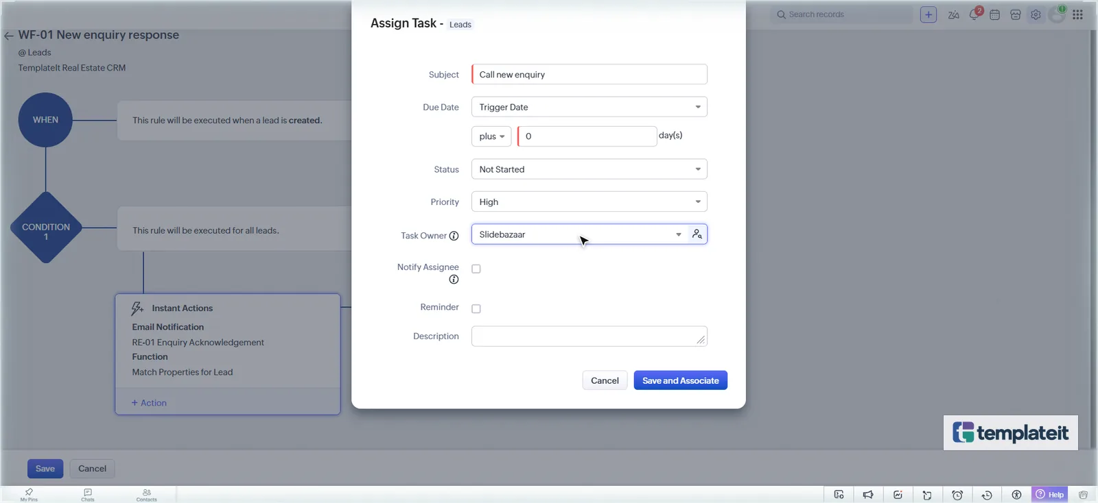Viewport: 1098px width, 503px height.
Task: Click the Task Owner info icon
Action: click(x=454, y=236)
